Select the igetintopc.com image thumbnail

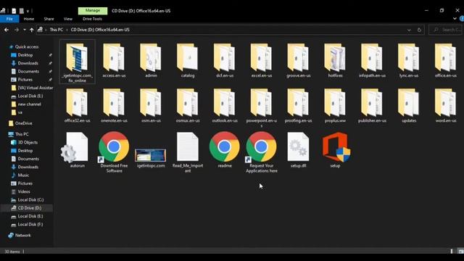pos(151,155)
